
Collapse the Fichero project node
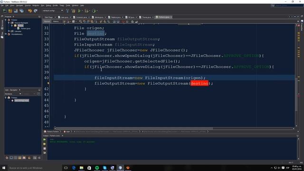(6, 20)
